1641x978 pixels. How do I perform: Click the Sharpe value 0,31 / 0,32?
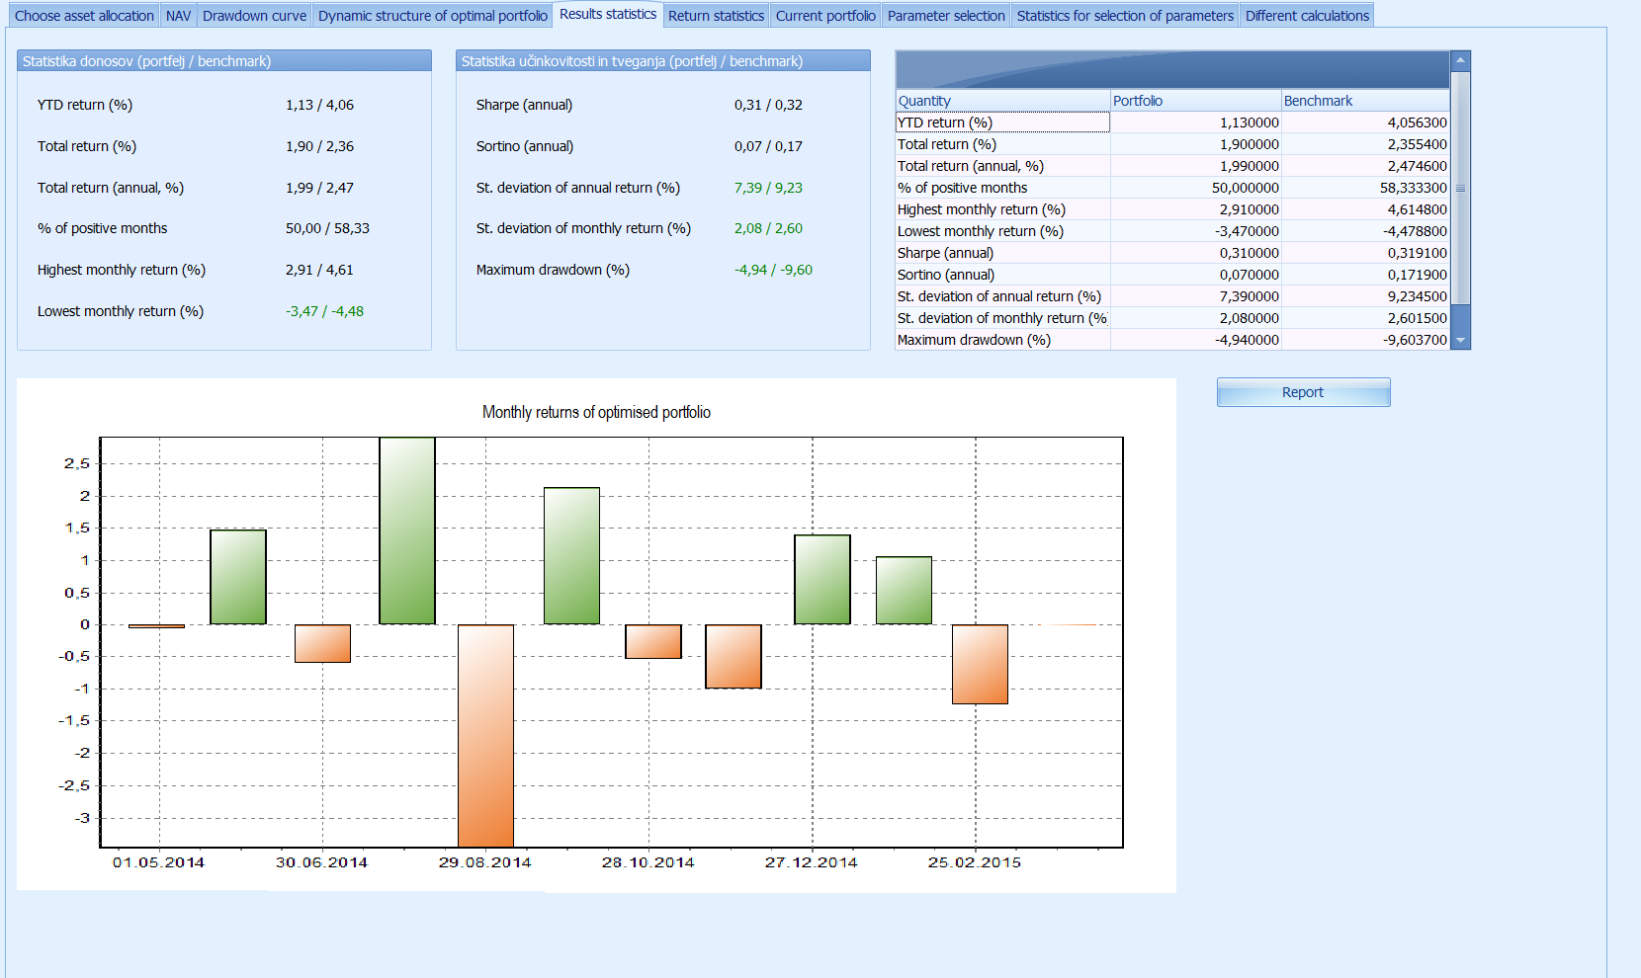tap(768, 105)
